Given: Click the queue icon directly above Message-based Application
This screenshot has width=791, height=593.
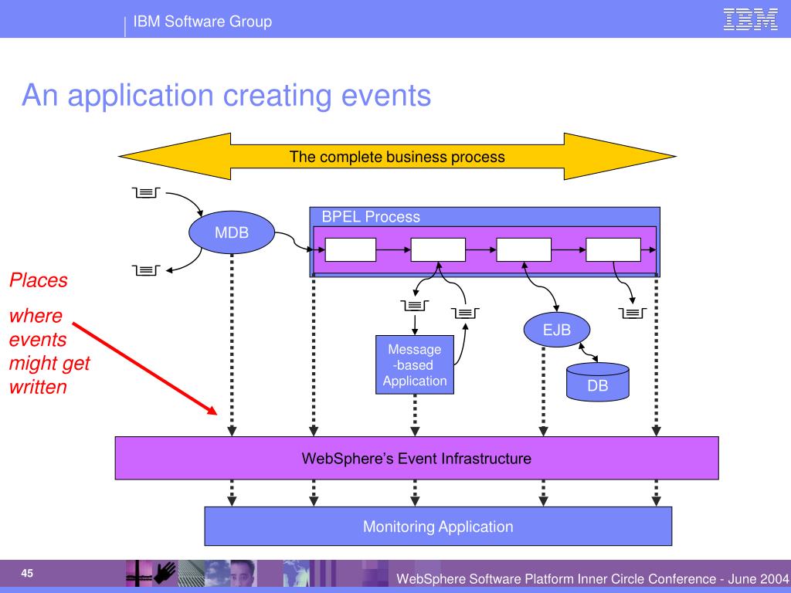Looking at the screenshot, I should point(415,306).
